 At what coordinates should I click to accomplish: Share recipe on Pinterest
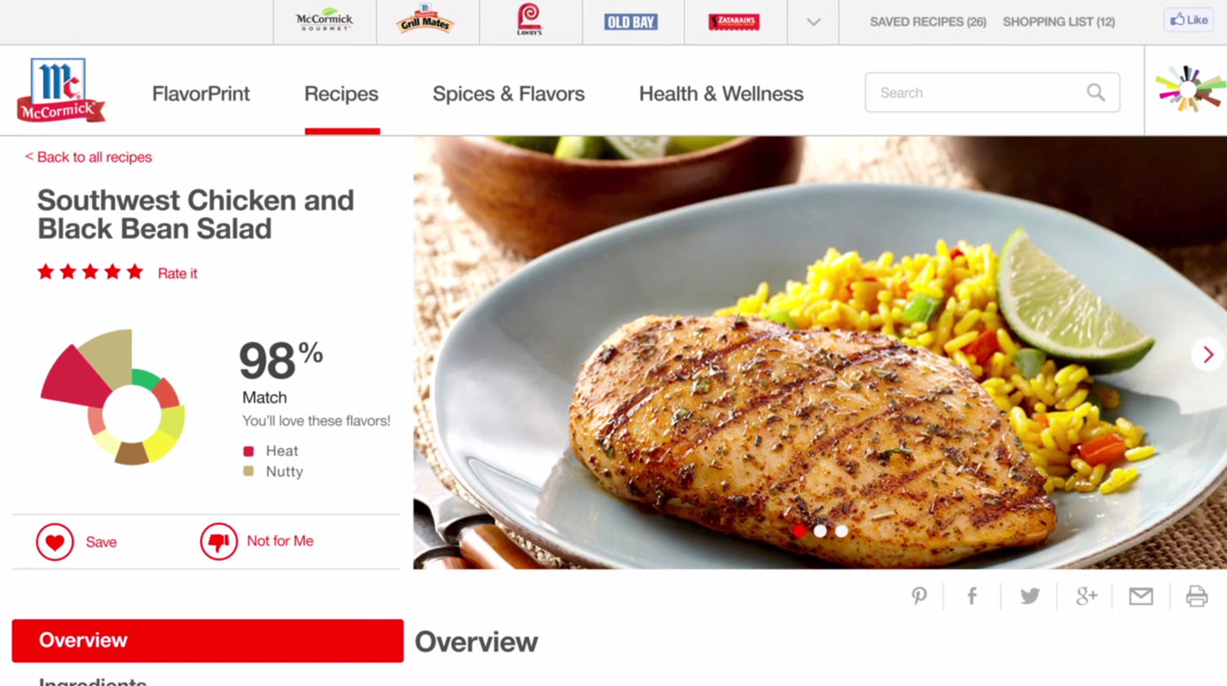(919, 596)
